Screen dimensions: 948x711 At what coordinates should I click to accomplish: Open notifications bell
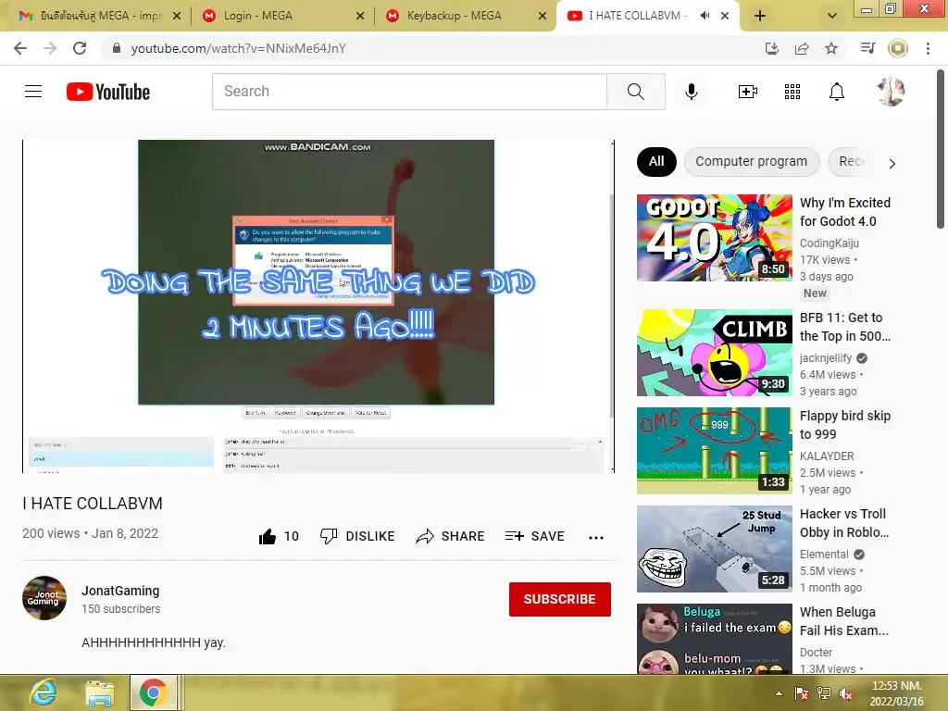837,92
